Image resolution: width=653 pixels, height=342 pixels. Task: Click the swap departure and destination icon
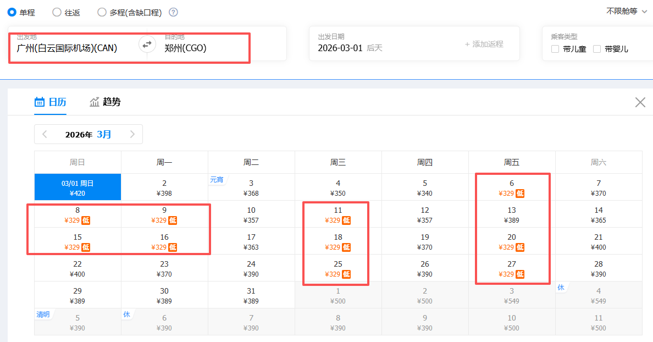(x=147, y=45)
